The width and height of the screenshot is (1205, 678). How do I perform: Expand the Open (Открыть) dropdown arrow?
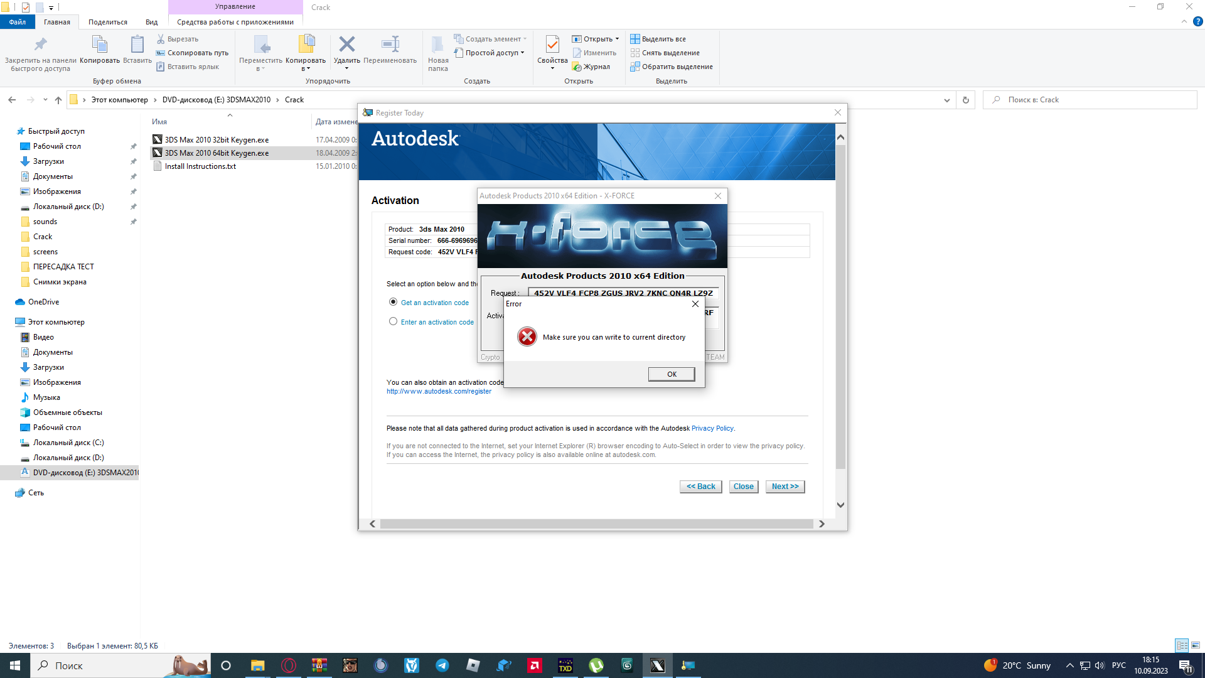[x=617, y=39]
